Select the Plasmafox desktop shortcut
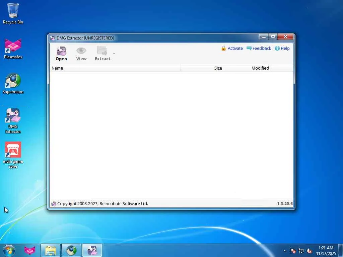Image resolution: width=343 pixels, height=257 pixels. (13, 49)
